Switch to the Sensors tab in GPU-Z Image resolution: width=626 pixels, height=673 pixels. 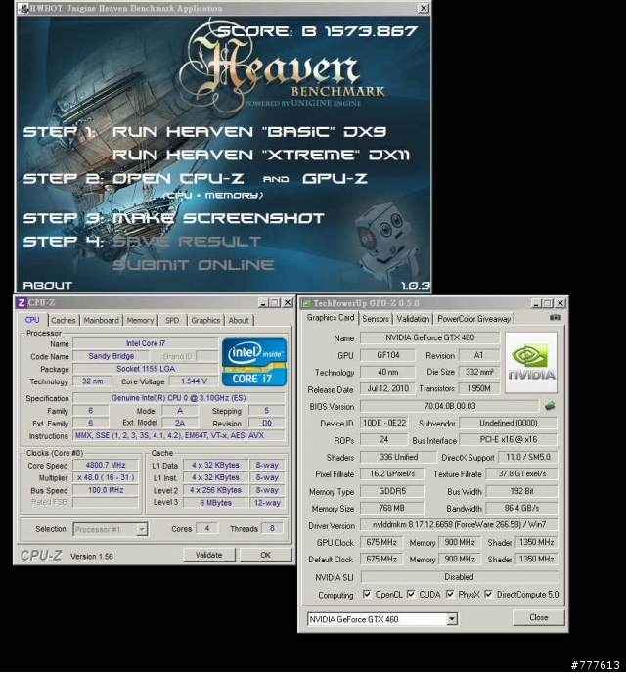pyautogui.click(x=376, y=319)
